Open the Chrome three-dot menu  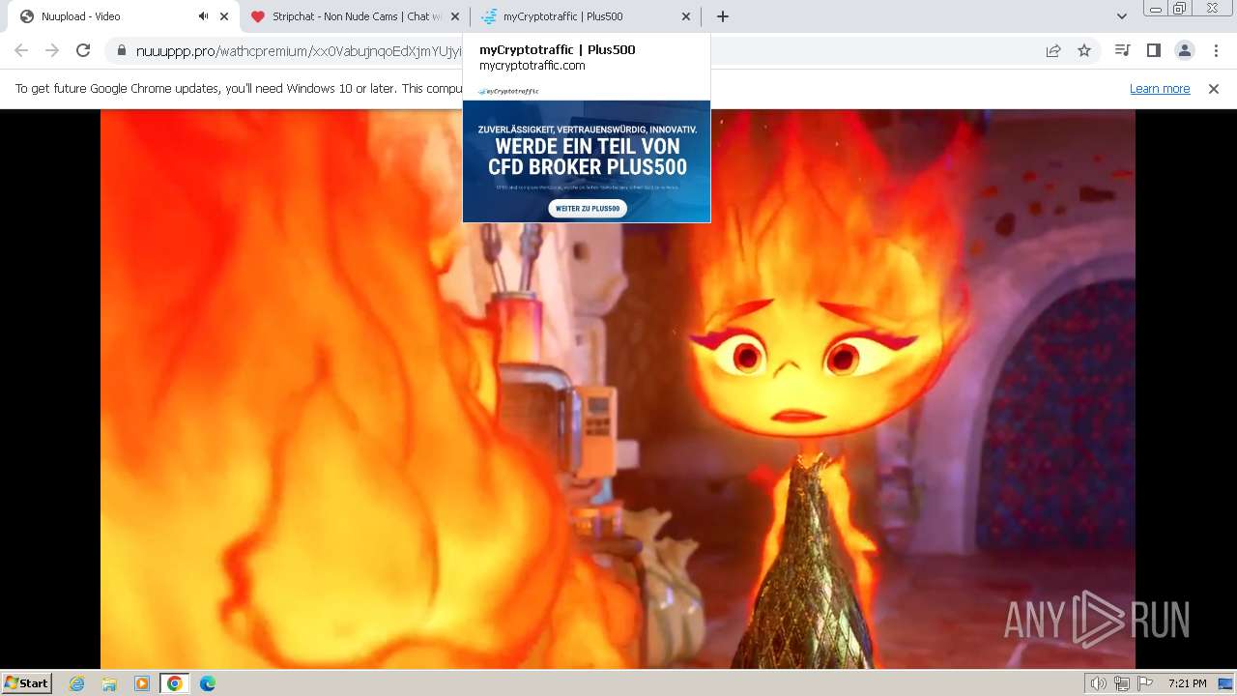point(1216,50)
